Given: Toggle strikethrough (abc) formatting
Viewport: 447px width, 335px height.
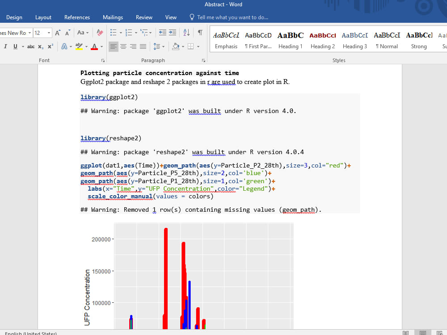Looking at the screenshot, I should 31,46.
